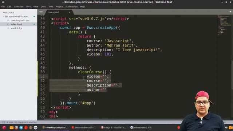Click the status bar selection text

tap(22, 122)
